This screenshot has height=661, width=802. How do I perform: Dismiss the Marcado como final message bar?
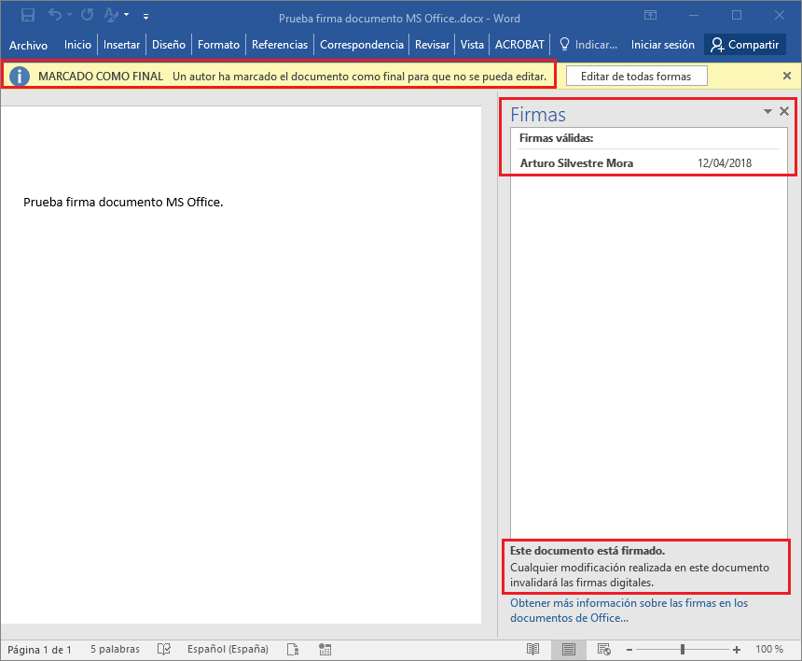coord(786,76)
